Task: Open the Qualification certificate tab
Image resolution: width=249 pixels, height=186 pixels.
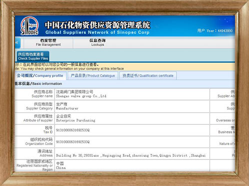Action: (x=148, y=75)
